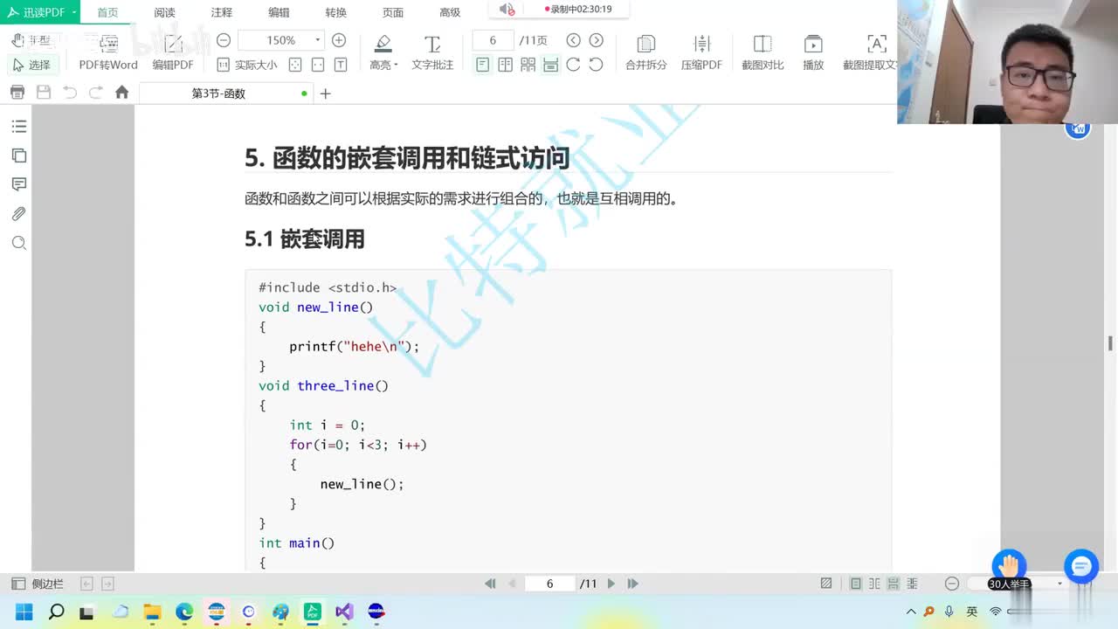Click the vertical scrollbar handle on right
This screenshot has width=1118, height=629.
pyautogui.click(x=1110, y=343)
